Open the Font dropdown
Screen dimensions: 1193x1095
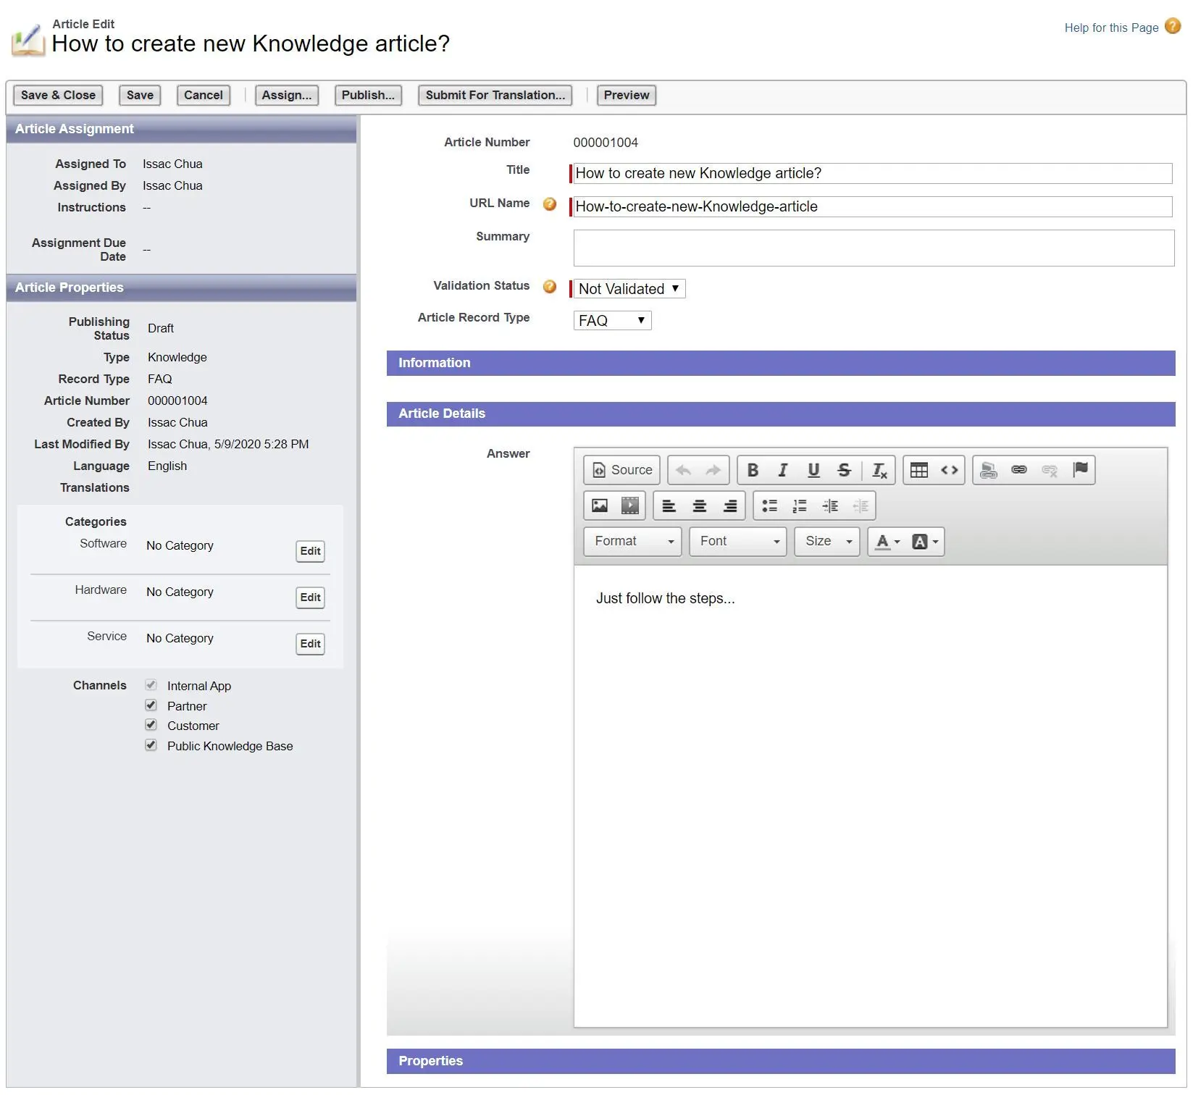[738, 542]
